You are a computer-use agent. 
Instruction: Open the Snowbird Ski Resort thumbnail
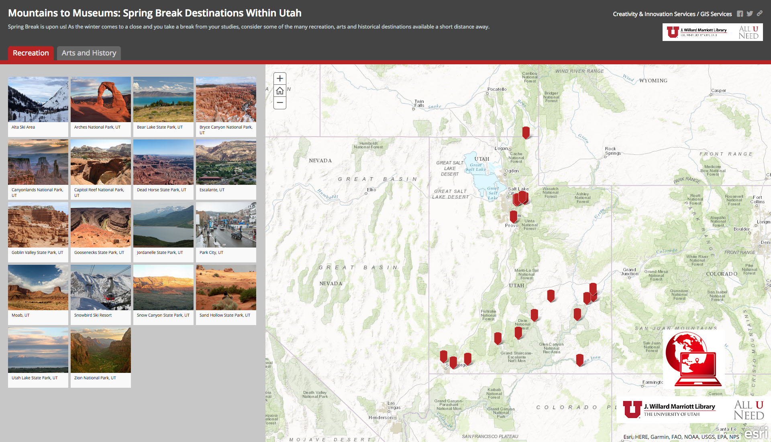[x=100, y=287]
